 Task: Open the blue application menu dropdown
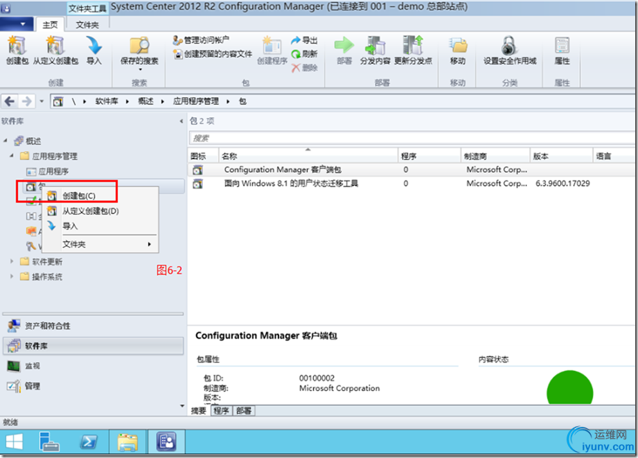coord(16,24)
